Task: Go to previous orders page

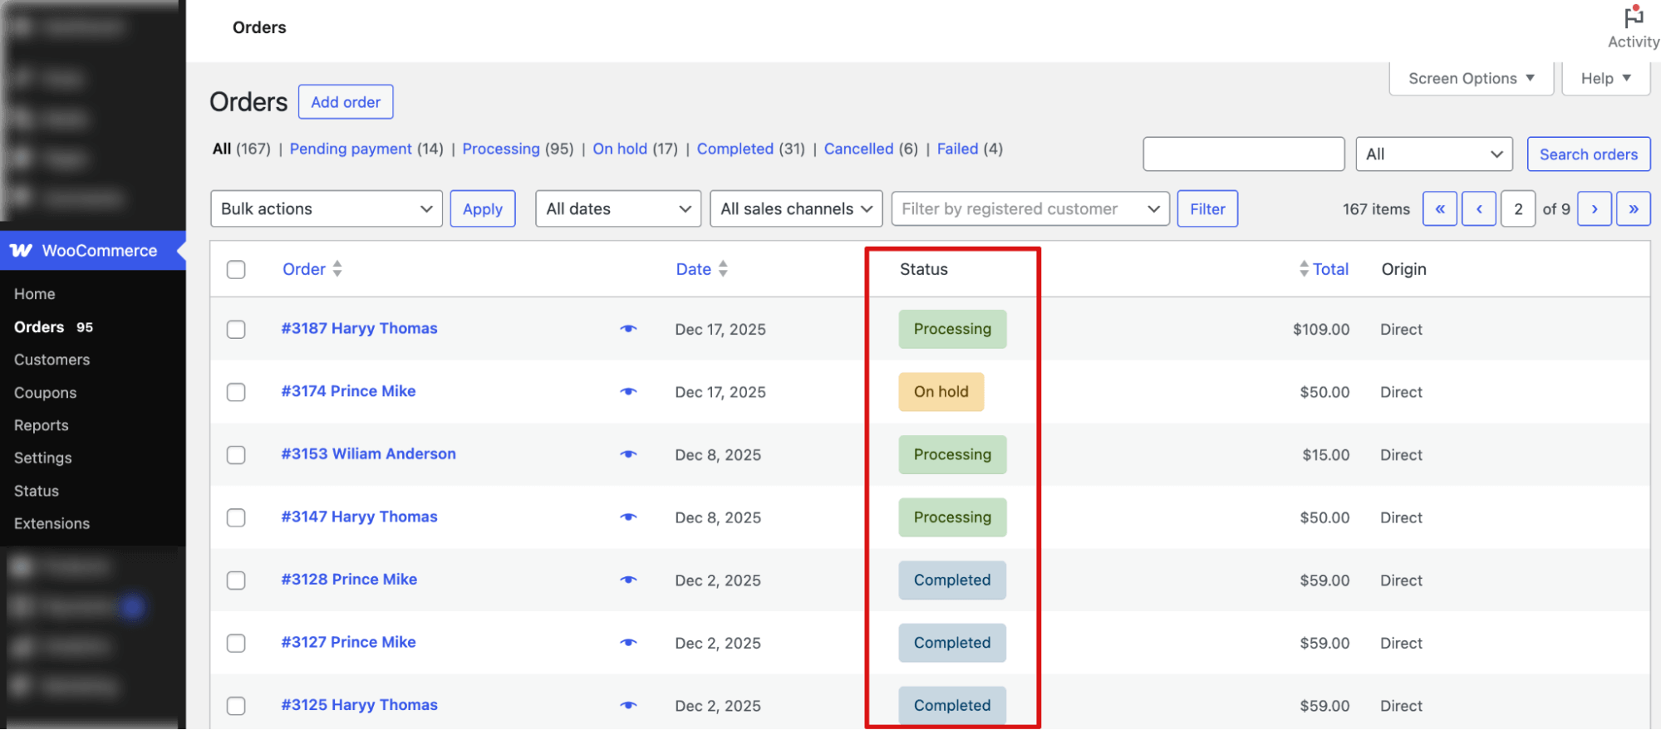Action: pyautogui.click(x=1479, y=209)
